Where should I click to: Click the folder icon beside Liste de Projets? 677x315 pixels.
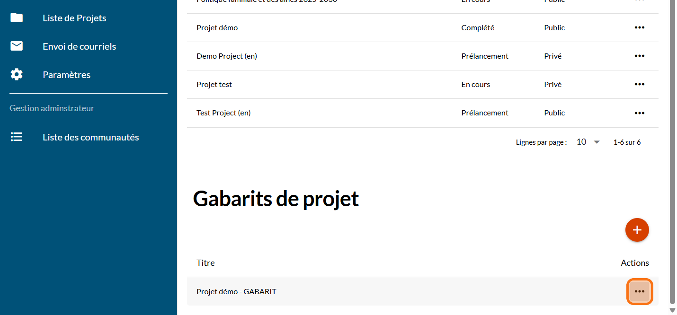point(17,18)
